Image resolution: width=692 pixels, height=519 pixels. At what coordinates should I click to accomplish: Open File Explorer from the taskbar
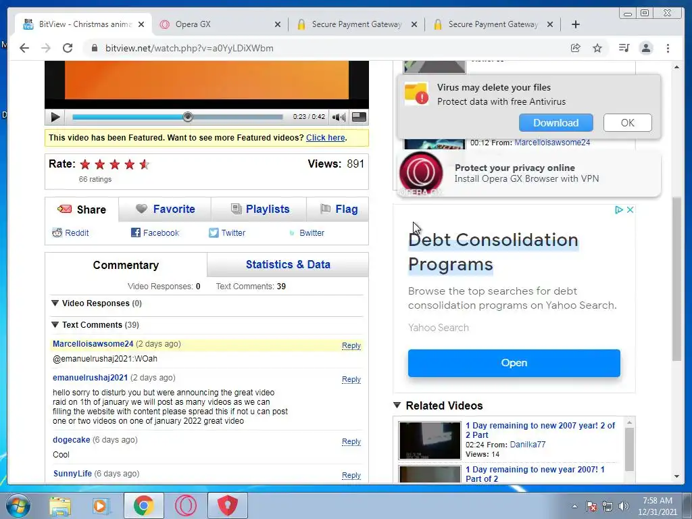point(60,505)
